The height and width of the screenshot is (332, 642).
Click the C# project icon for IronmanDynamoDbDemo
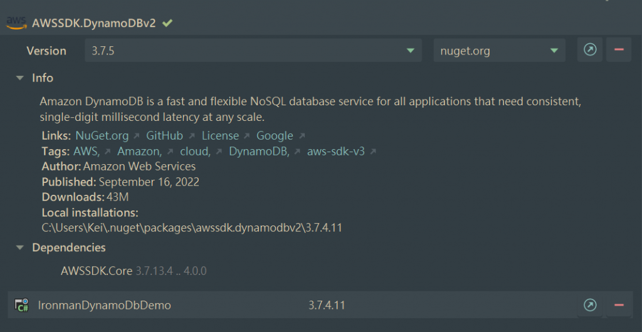click(23, 305)
